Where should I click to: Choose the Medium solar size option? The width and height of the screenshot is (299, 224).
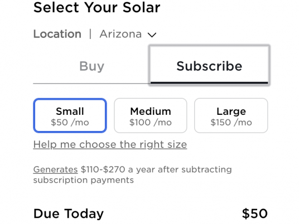click(x=151, y=115)
